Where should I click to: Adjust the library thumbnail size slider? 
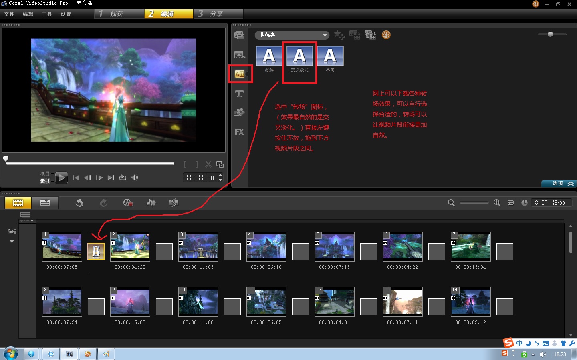[552, 34]
